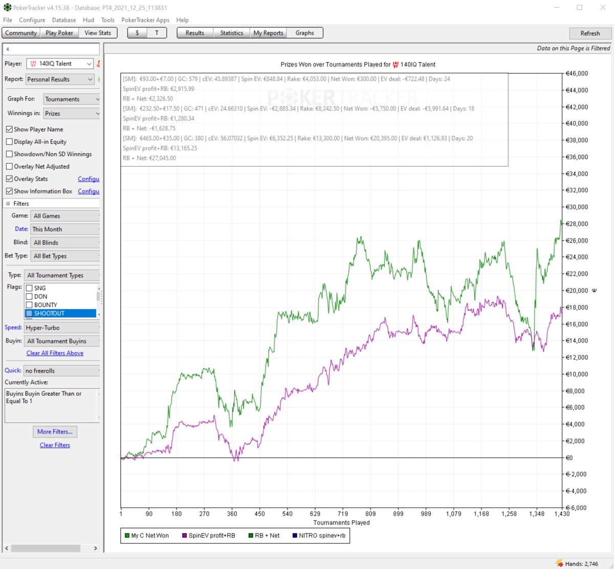Click the collapse sidebar arrow icon
This screenshot has height=569, width=614.
(x=8, y=49)
